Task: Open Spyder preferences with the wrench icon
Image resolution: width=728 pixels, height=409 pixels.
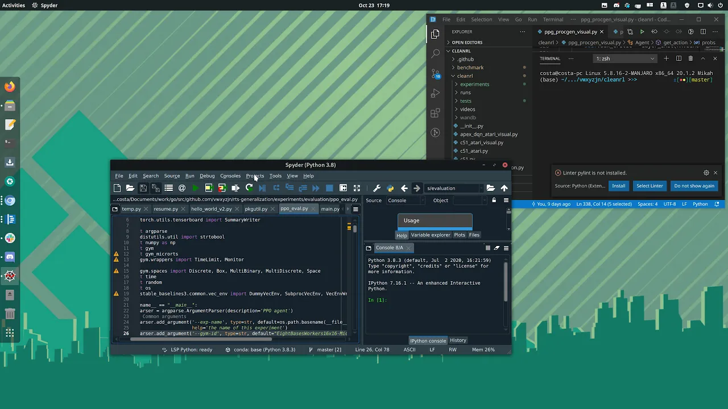Action: tap(377, 188)
